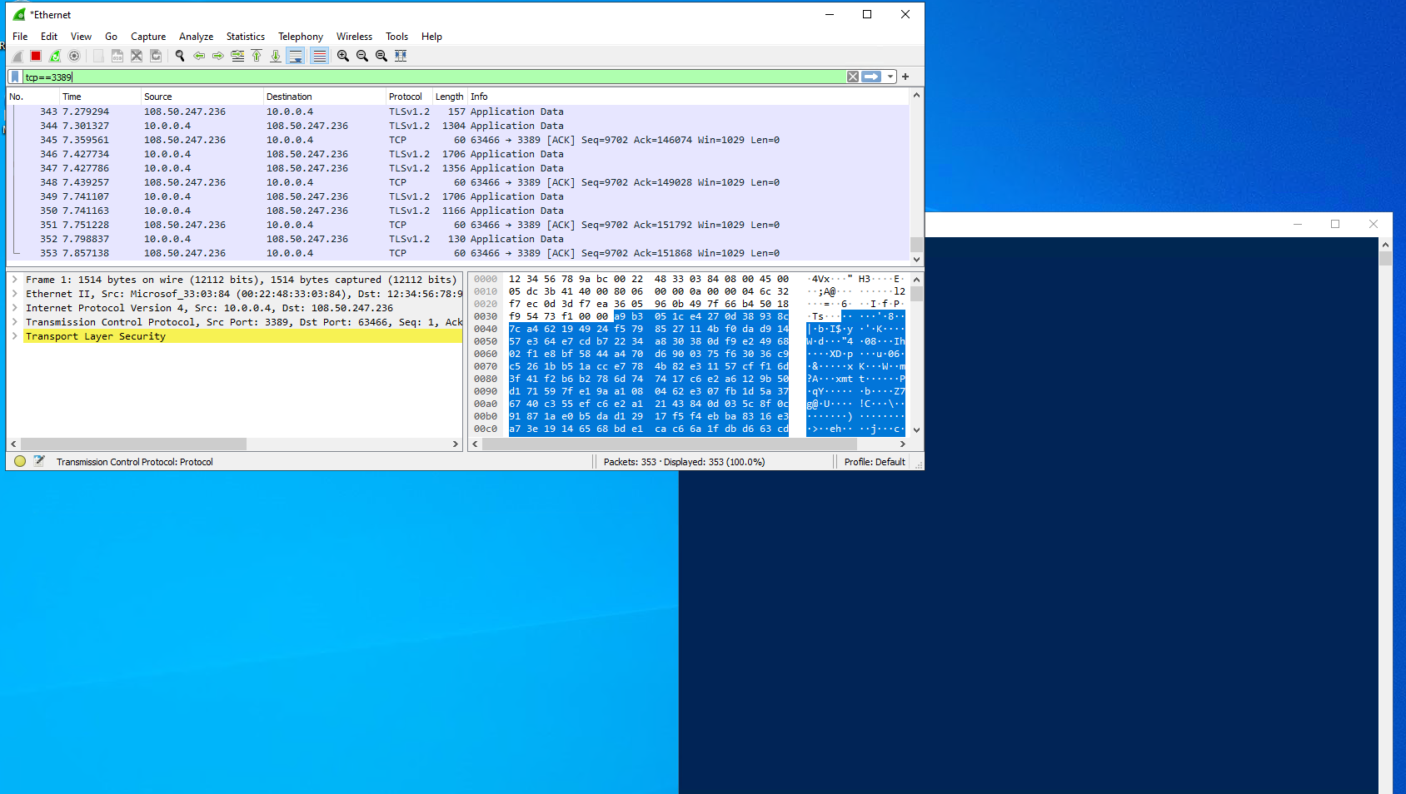The height and width of the screenshot is (794, 1406).
Task: Open the Telephony menu
Action: coord(301,36)
